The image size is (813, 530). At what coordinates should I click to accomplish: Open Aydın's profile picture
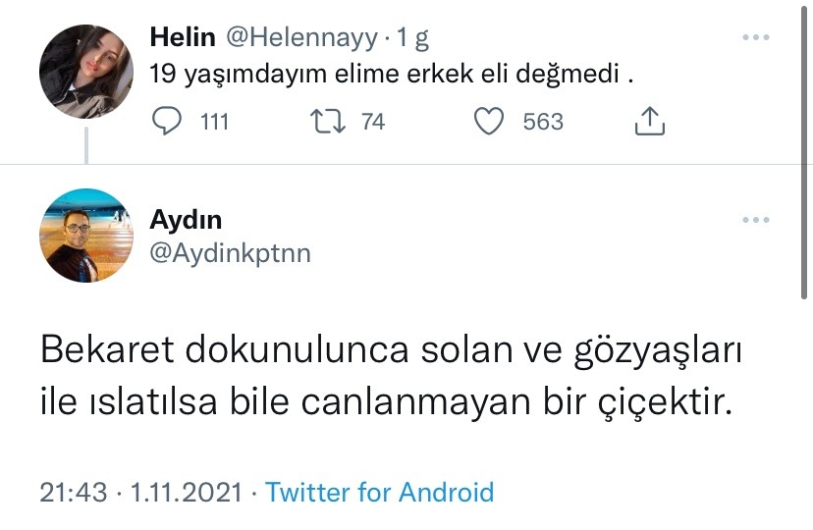pyautogui.click(x=85, y=237)
